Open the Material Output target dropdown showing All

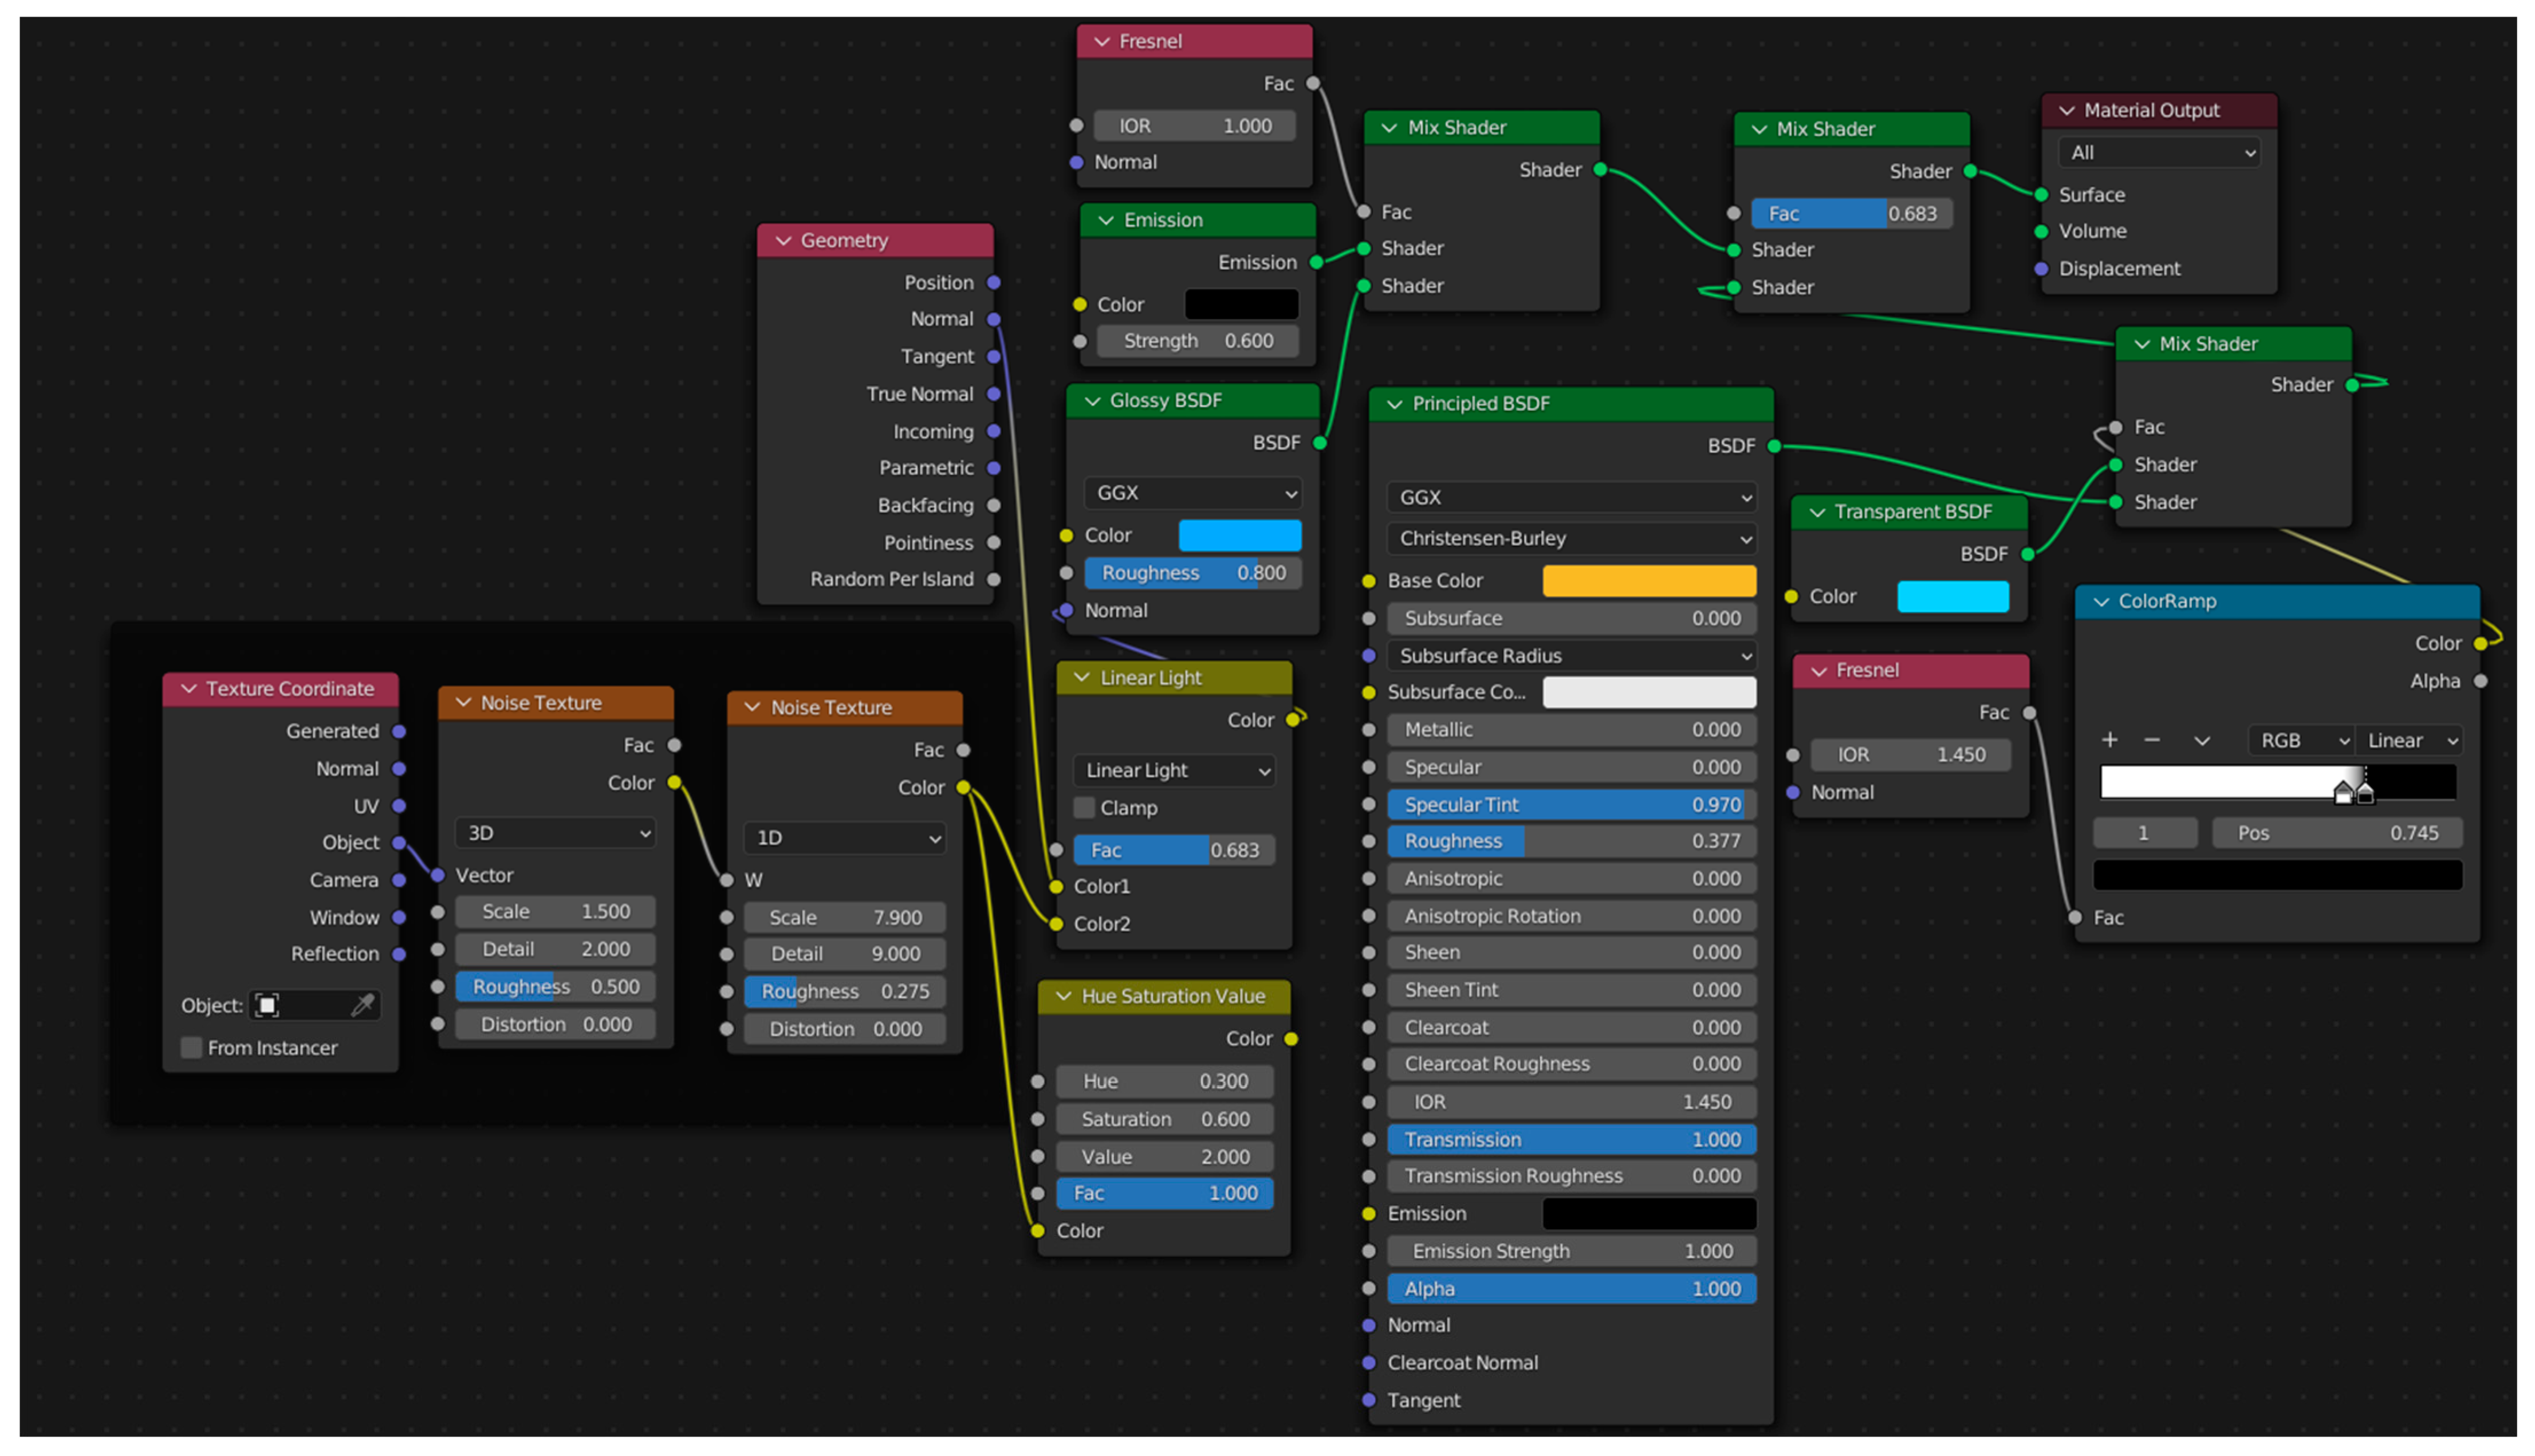pos(2159,153)
